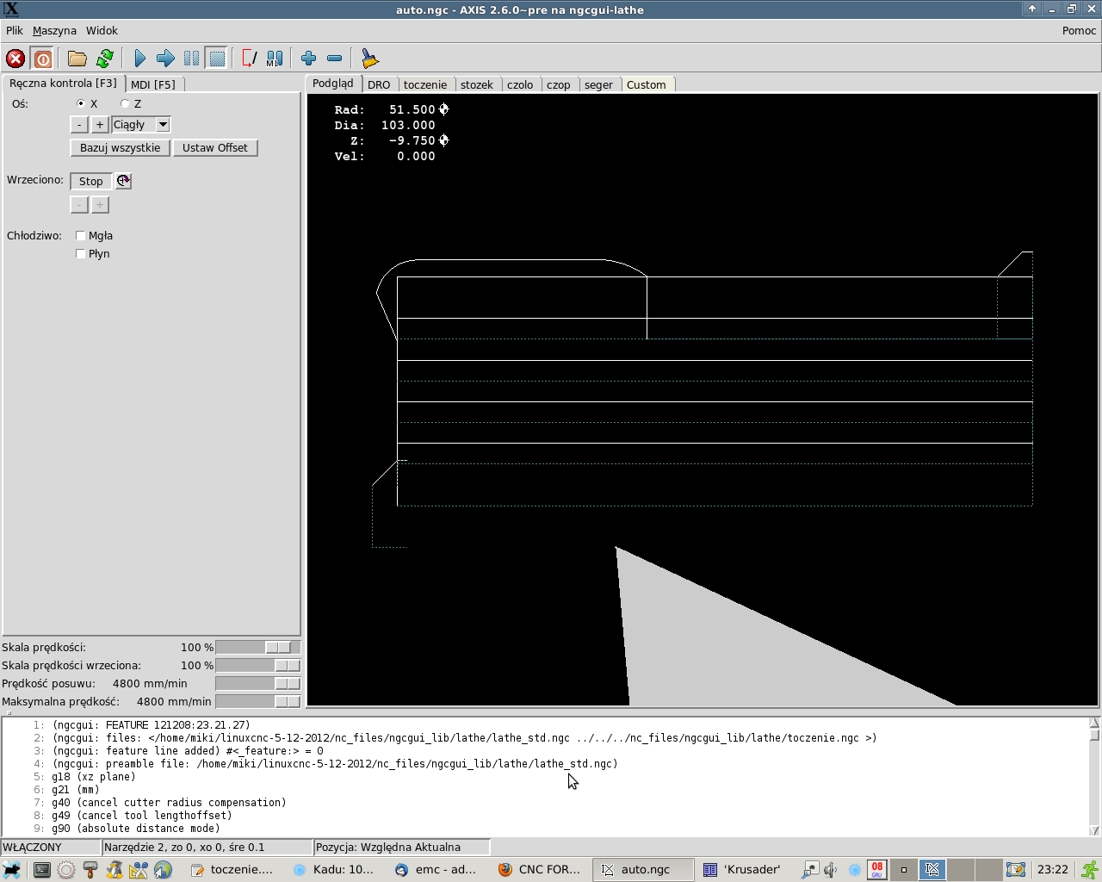Switch to the DRO tab
This screenshot has width=1102, height=882.
tap(379, 84)
